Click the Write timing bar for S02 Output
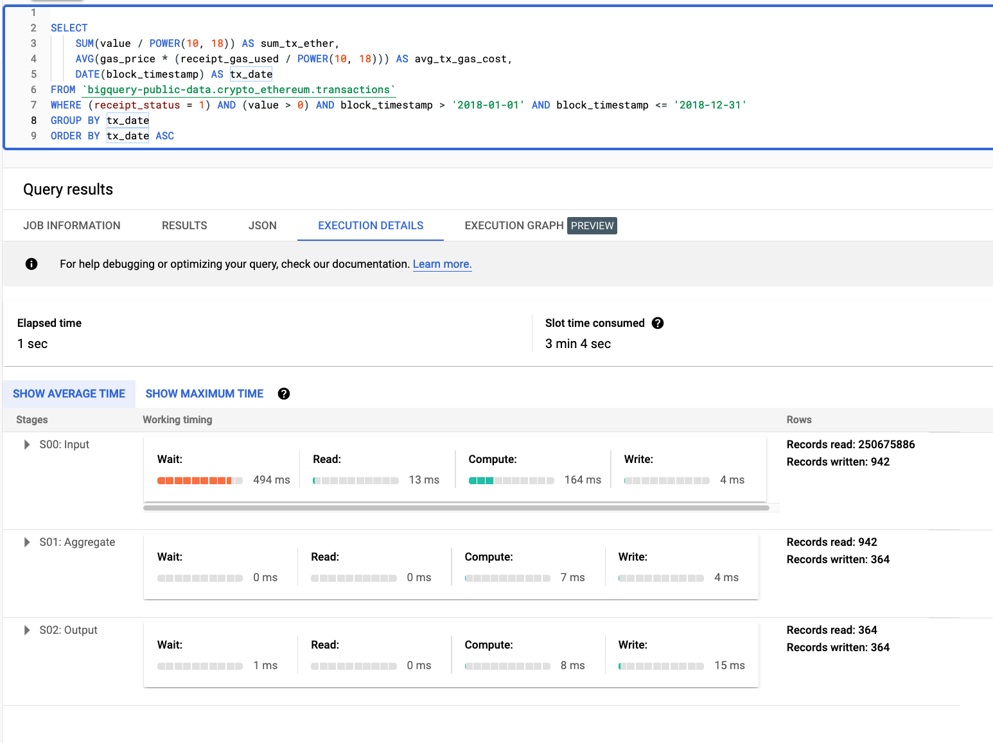The width and height of the screenshot is (993, 743). coord(661,666)
